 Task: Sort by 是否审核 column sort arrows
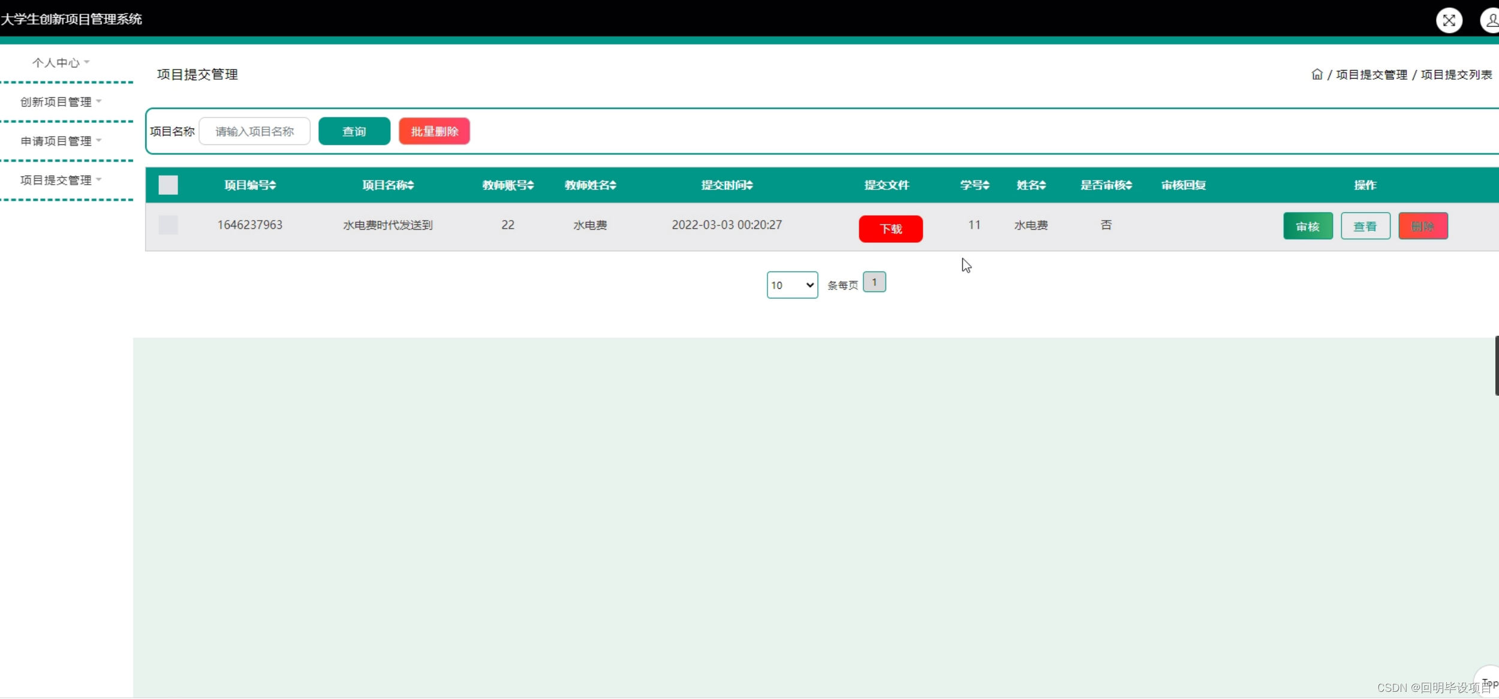point(1129,185)
